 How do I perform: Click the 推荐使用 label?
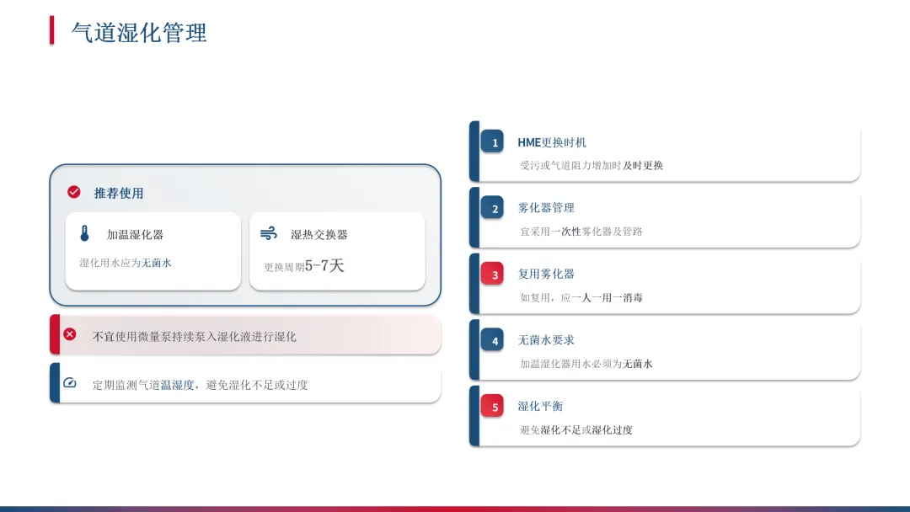point(119,193)
